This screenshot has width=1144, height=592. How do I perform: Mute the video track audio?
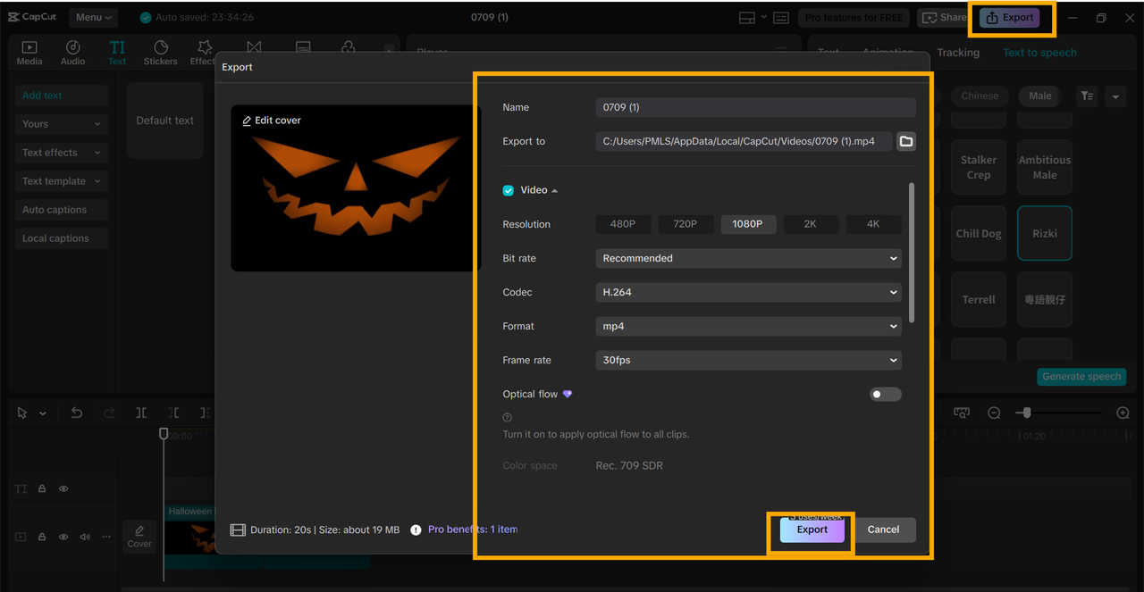[x=85, y=537]
